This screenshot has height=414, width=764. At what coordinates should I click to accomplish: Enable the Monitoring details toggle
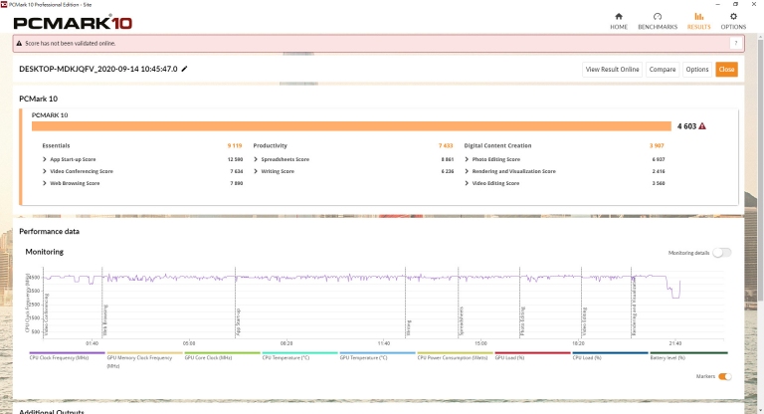(721, 253)
